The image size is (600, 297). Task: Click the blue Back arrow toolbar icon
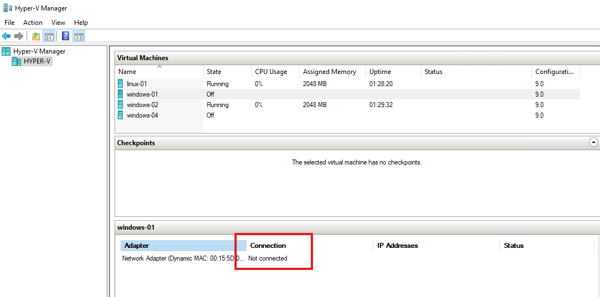click(x=6, y=36)
